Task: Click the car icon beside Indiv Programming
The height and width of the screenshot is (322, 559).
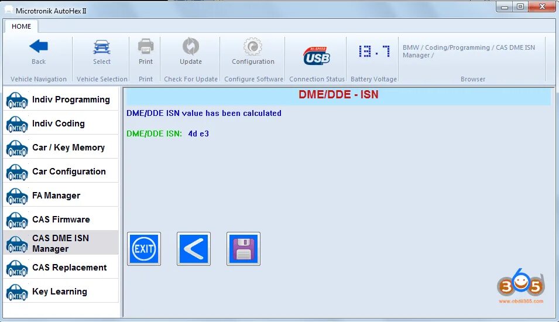Action: (x=17, y=100)
